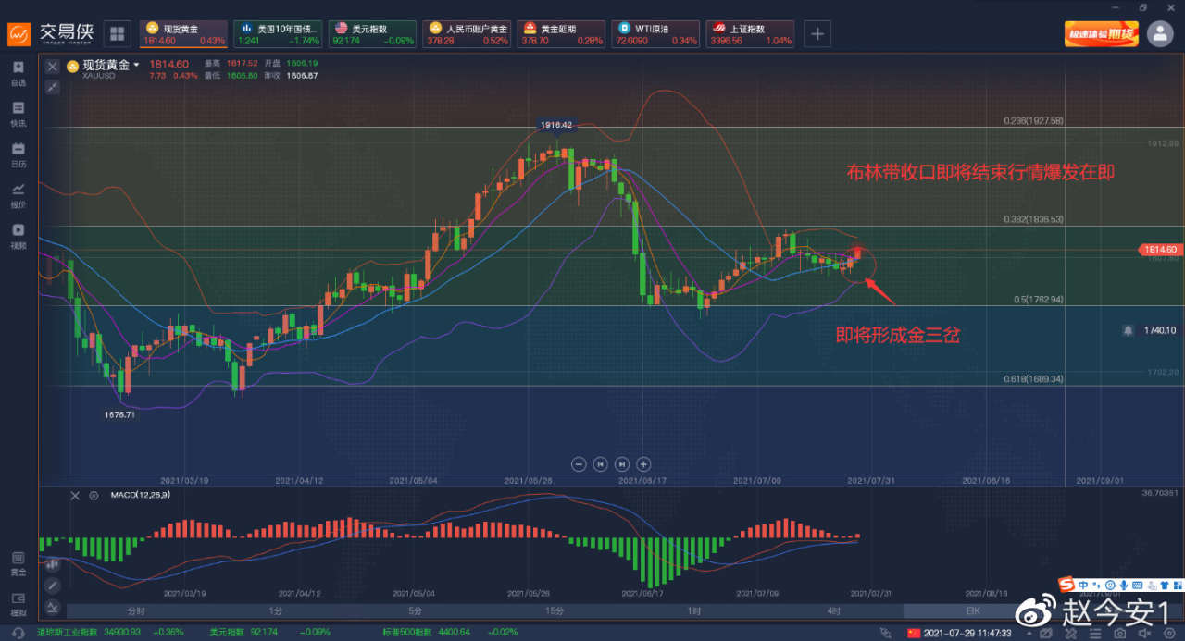Viewport: 1185px width, 641px height.
Task: Open the 日历 calendar sidebar icon
Action: pyautogui.click(x=19, y=154)
